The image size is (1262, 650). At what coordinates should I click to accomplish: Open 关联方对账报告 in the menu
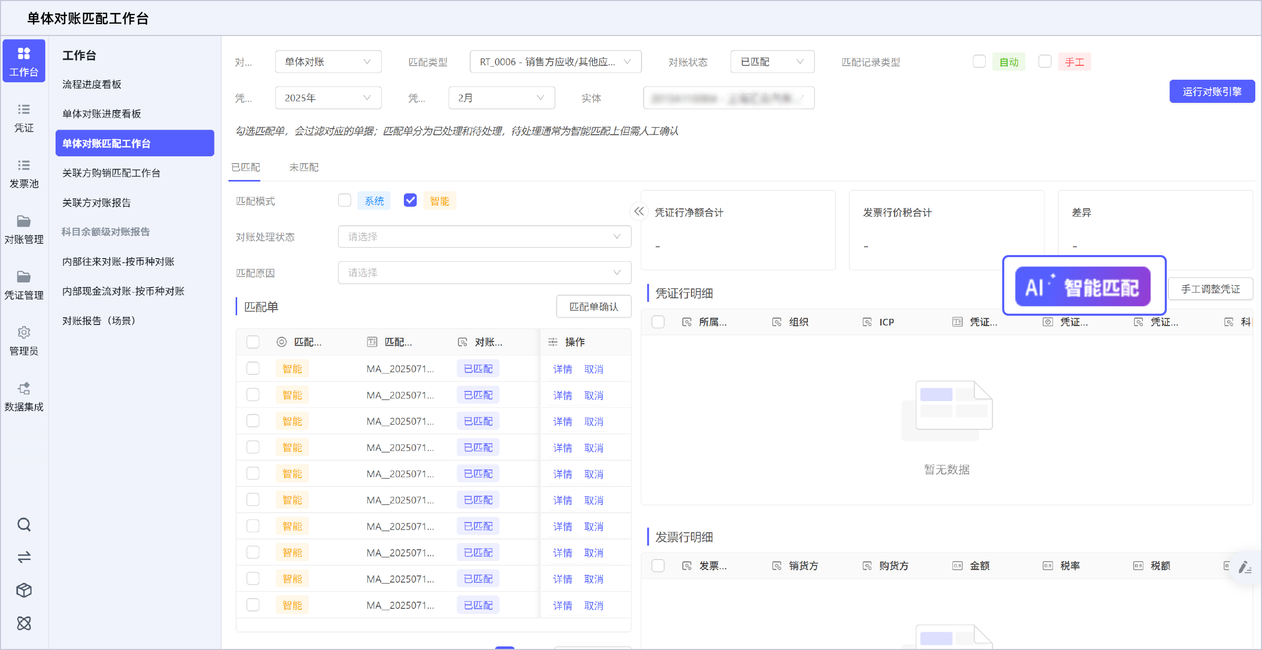(x=97, y=203)
